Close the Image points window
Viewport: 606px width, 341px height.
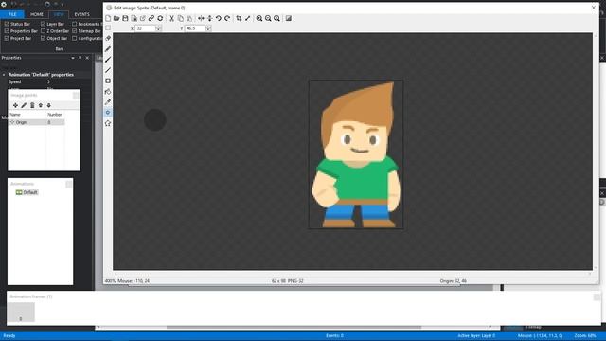pyautogui.click(x=76, y=95)
